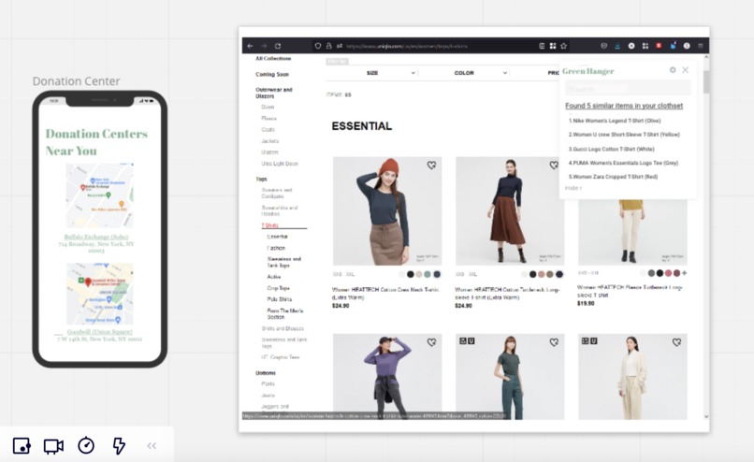Open the Green Hanger settings gear
Screen dimensions: 754x462
click(x=673, y=70)
